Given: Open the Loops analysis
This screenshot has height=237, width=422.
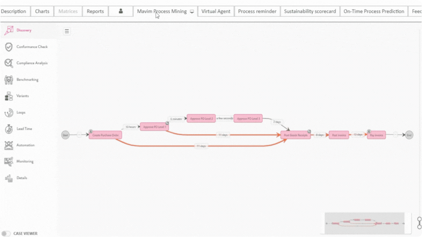Looking at the screenshot, I should click(x=9, y=113).
